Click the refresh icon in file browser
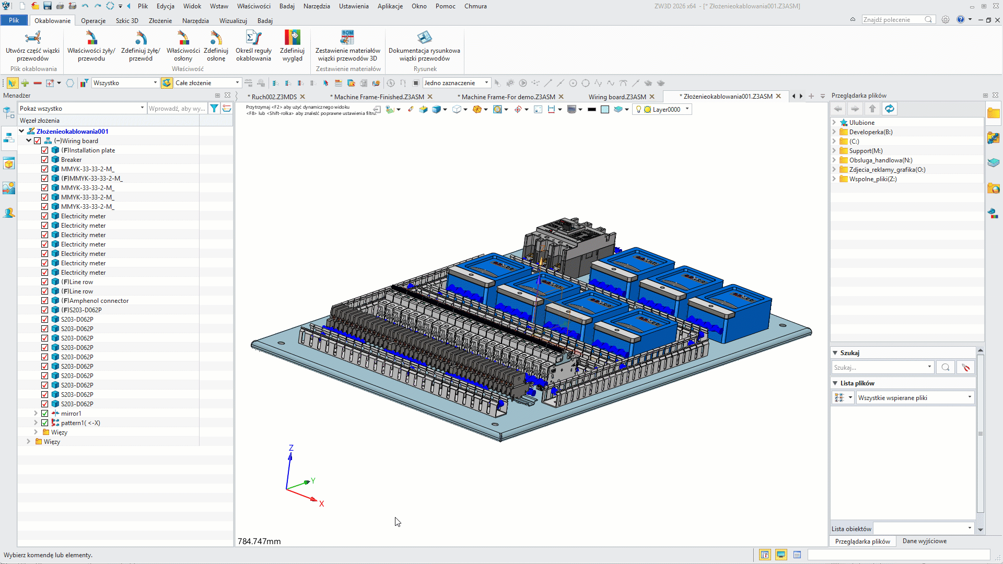 [x=889, y=109]
